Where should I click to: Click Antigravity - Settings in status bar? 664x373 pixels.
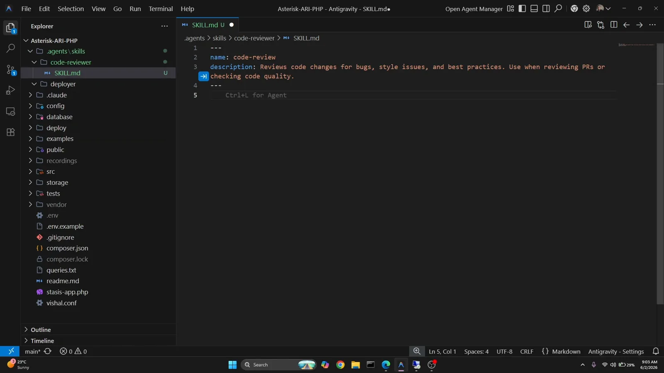point(616,351)
